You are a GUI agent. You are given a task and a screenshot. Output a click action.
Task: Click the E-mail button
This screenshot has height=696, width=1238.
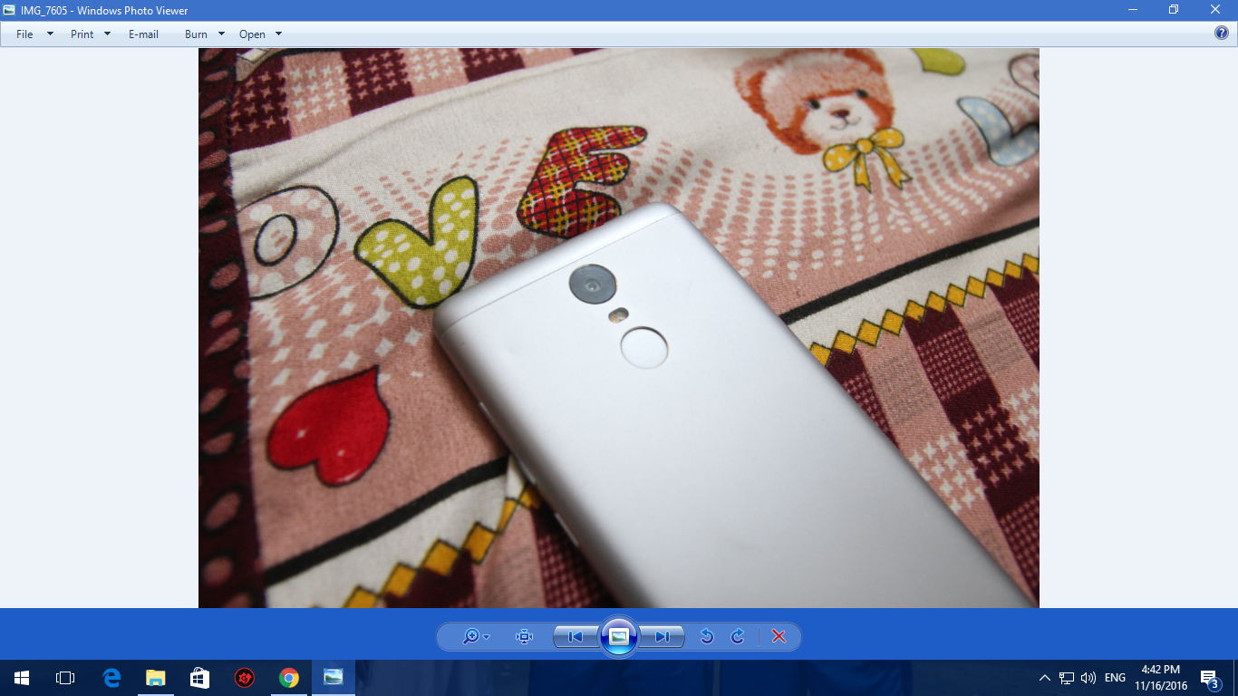coord(143,34)
